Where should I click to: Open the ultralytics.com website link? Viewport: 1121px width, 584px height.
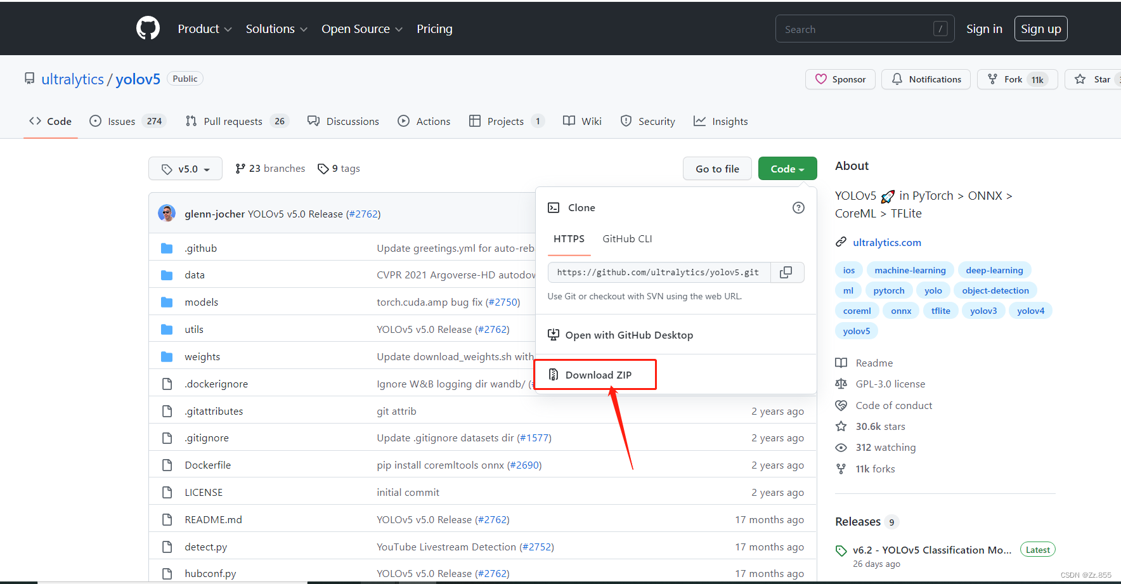pos(887,242)
